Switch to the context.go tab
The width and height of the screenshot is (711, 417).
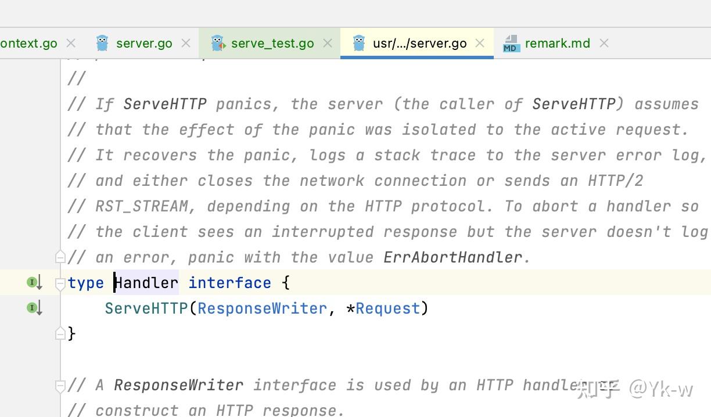click(29, 42)
